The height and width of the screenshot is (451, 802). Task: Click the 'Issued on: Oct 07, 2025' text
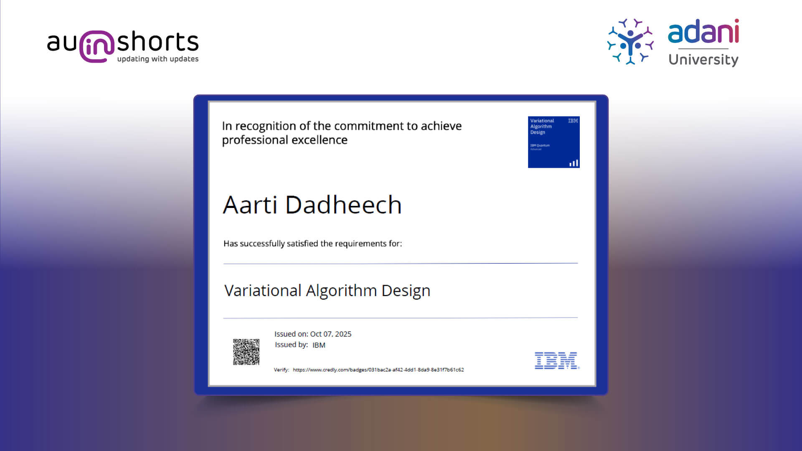pos(312,334)
